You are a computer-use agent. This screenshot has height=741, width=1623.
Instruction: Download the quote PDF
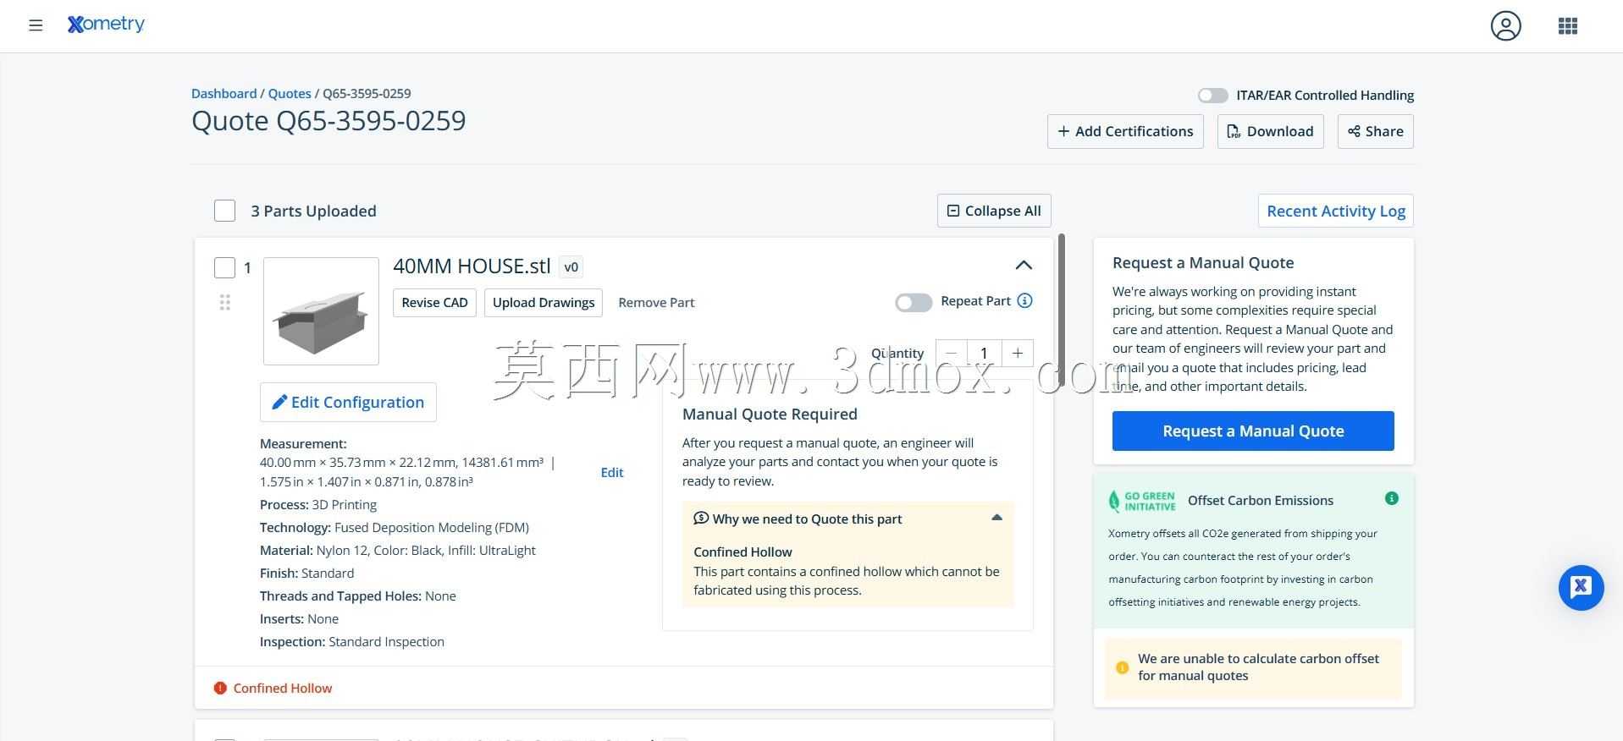click(1270, 131)
